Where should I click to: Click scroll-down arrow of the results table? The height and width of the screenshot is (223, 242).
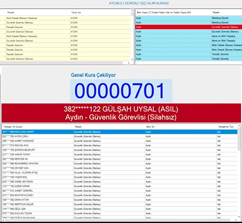[239, 217]
